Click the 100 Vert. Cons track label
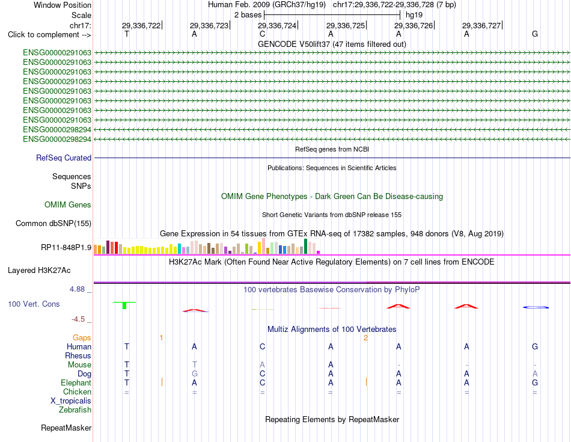Screen dimensions: 571x442 tap(34, 304)
